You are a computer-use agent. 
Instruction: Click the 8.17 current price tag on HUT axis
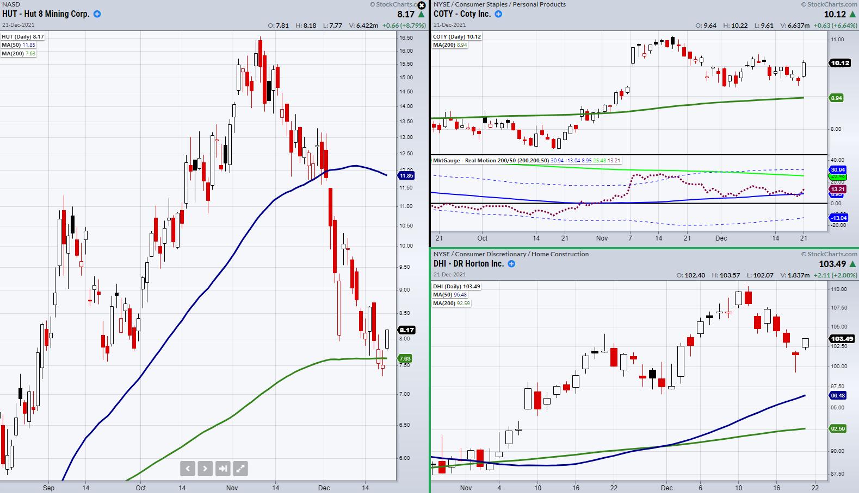point(407,330)
